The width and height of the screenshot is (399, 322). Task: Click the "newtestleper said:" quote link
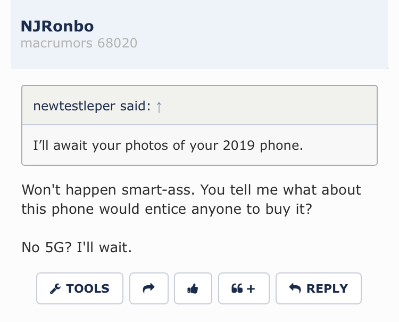[x=92, y=106]
